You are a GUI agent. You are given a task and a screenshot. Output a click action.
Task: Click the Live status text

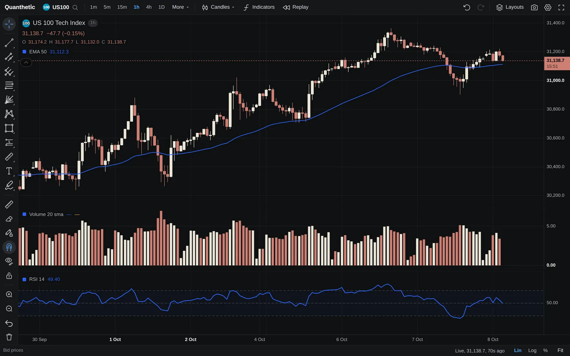[x=480, y=351]
